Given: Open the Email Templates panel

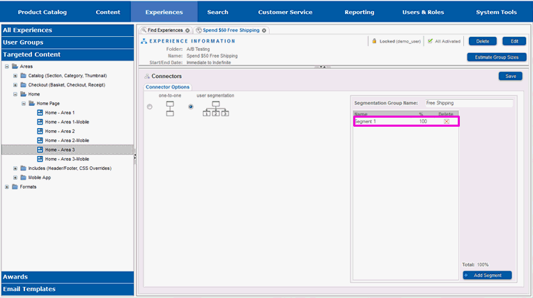Looking at the screenshot, I should point(68,289).
